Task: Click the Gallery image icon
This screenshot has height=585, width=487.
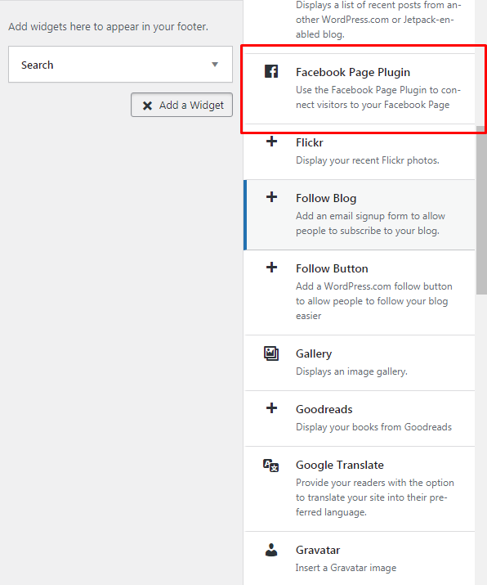Action: pyautogui.click(x=271, y=353)
